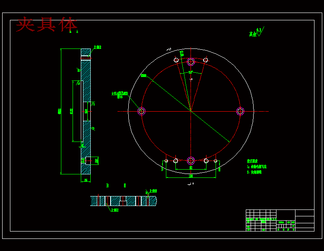Screen dimensions: 324x251
Task: Click the green leader note pointing to left hole
Action: point(120,95)
